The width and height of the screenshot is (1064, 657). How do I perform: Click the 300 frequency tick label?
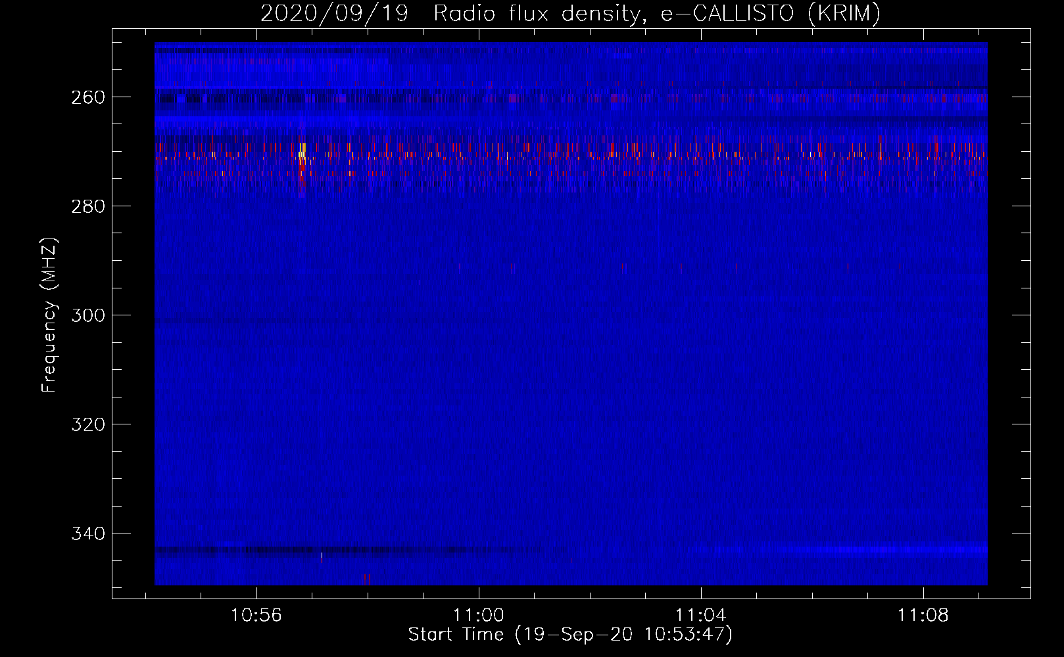tap(88, 315)
